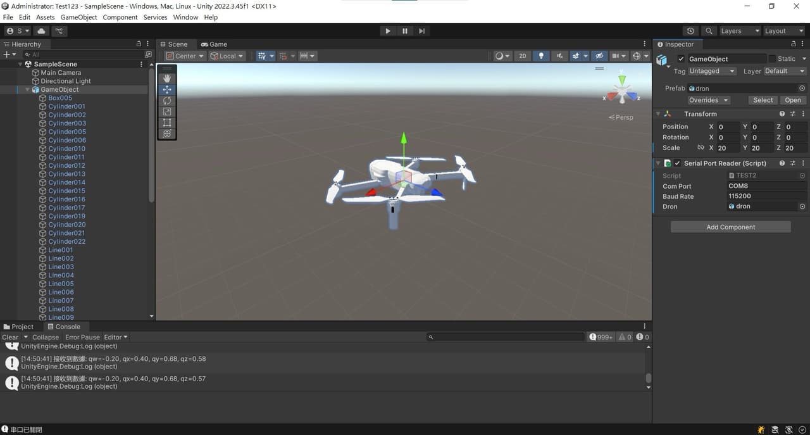Image resolution: width=810 pixels, height=435 pixels.
Task: Disable the Serial Port Reader script checkbox
Action: click(x=677, y=163)
